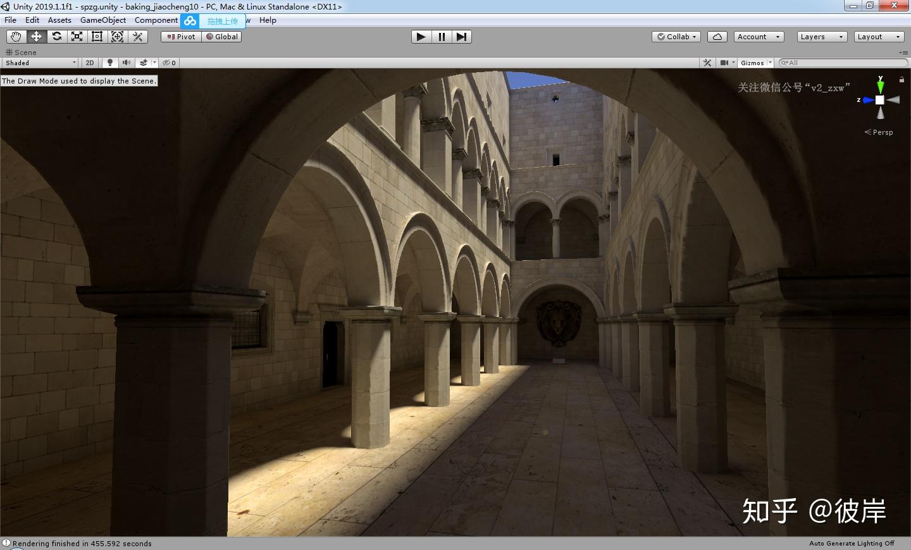Click Auto Generate Lighting Off status
The width and height of the screenshot is (911, 550).
(x=852, y=544)
